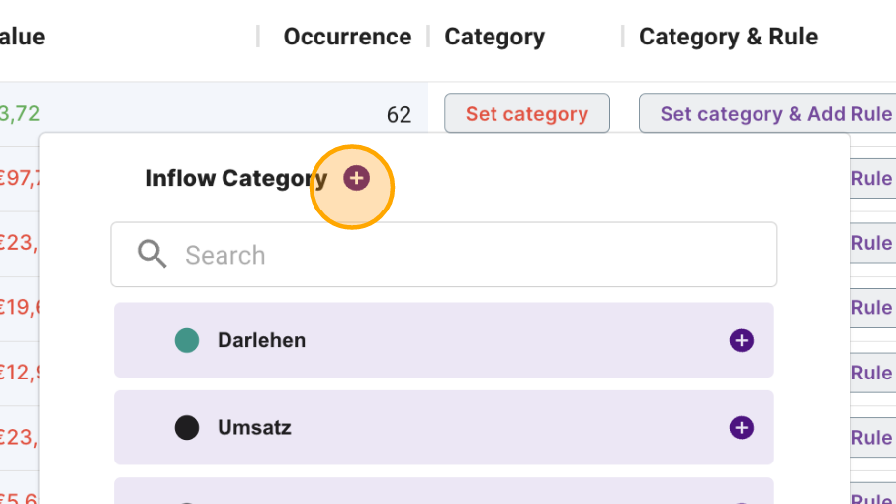Image resolution: width=896 pixels, height=504 pixels.
Task: Click the Rule button in the €19 row
Action: coord(872,307)
